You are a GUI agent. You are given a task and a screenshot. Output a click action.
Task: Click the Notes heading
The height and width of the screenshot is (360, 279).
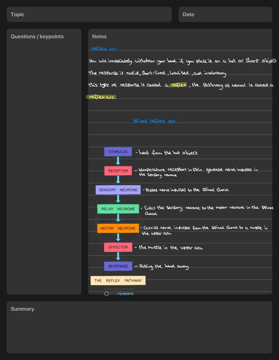[99, 36]
